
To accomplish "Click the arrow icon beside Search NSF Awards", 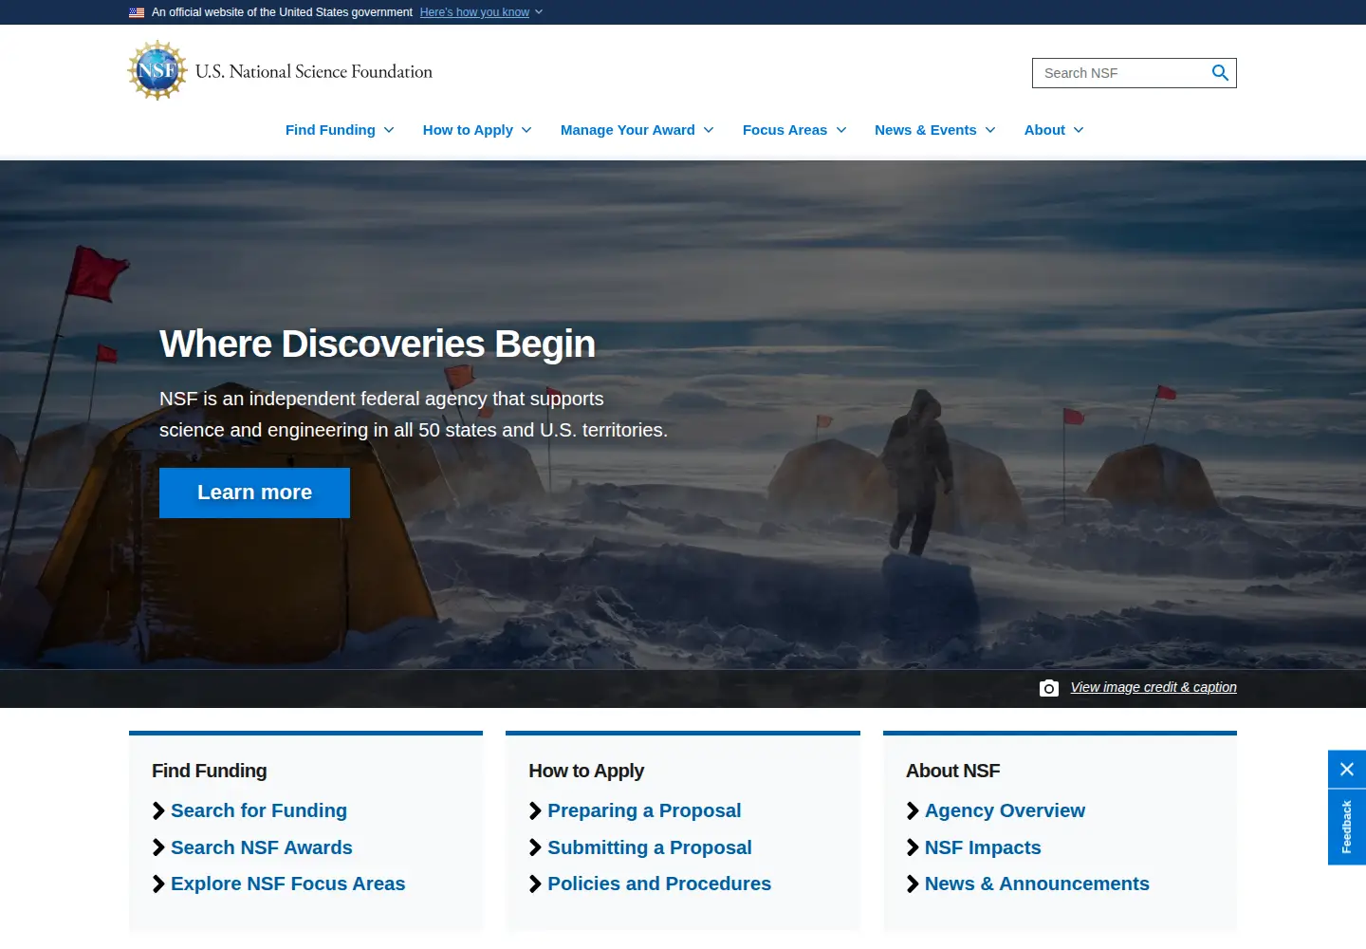I will coord(158,847).
